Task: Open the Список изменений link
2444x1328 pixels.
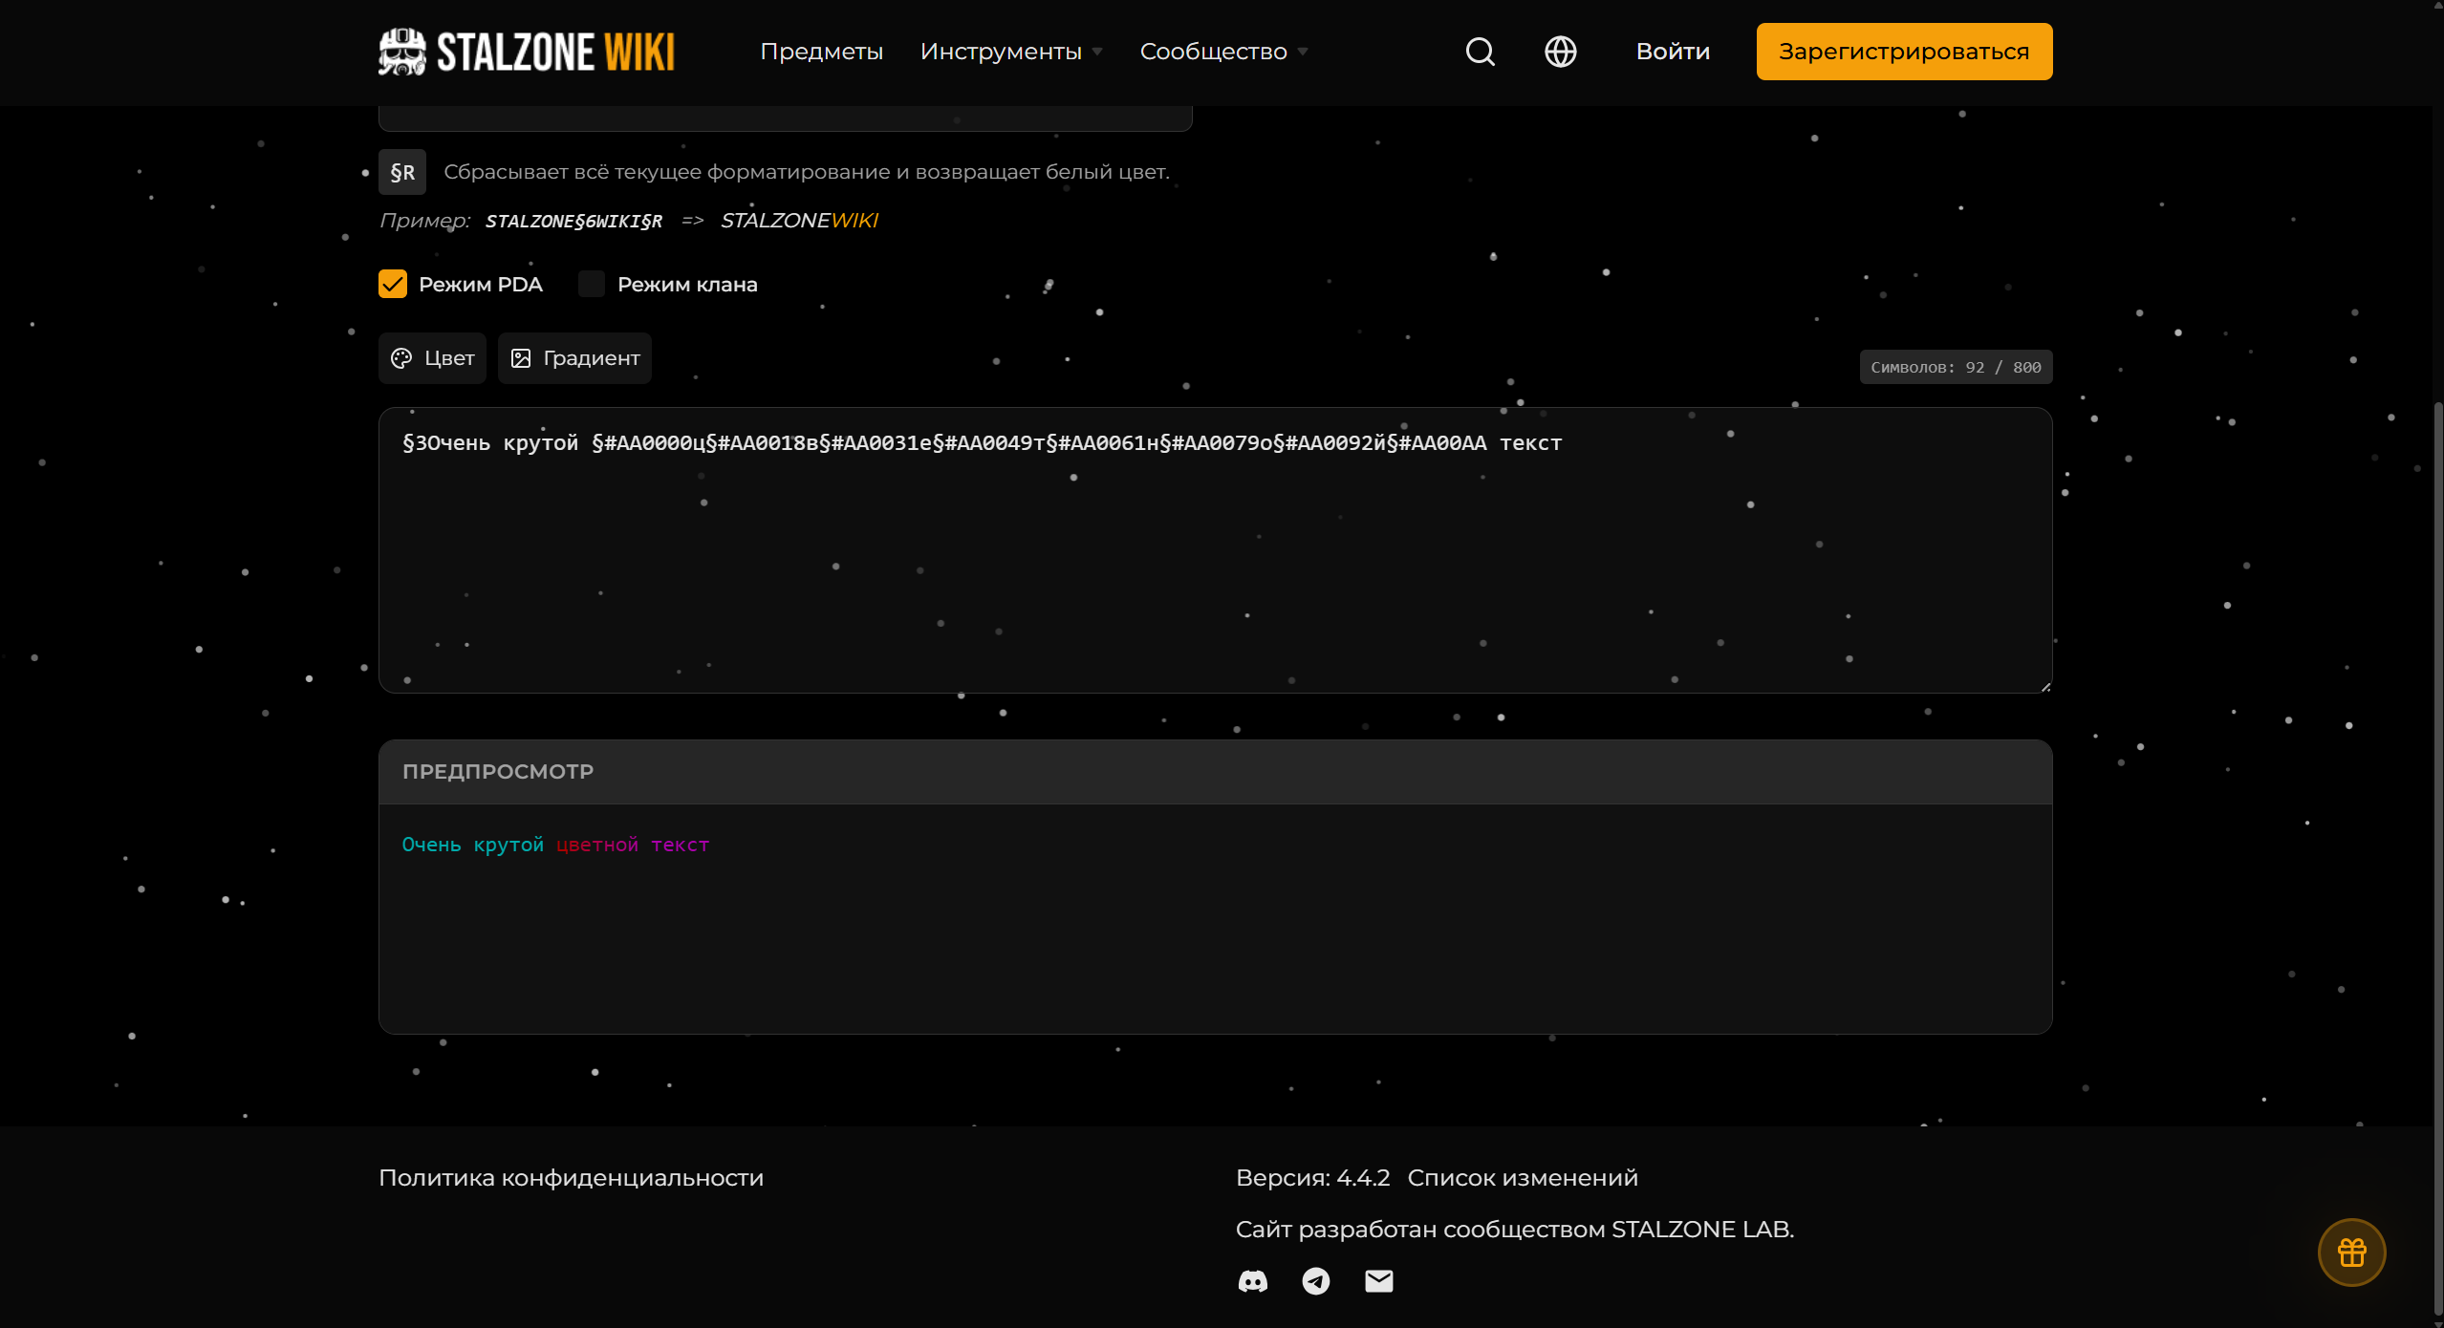Action: click(1523, 1178)
